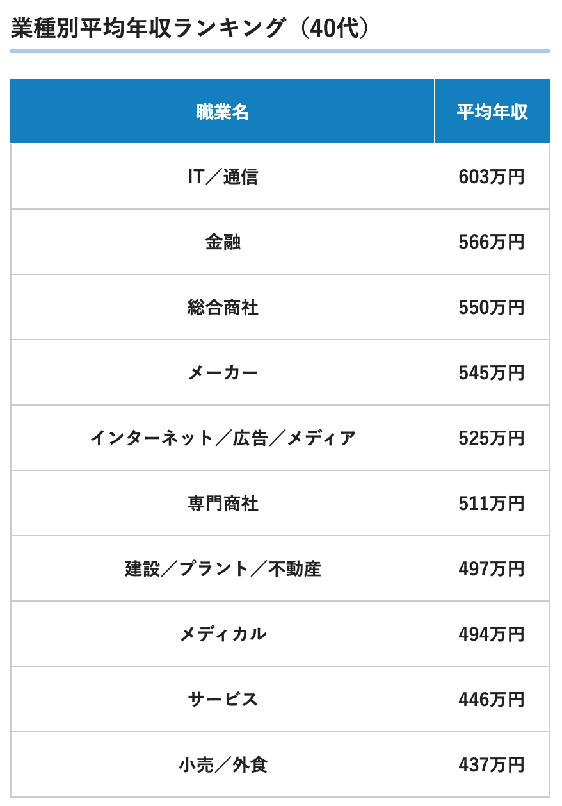Select the メーカー row label
562x806 pixels.
222,373
